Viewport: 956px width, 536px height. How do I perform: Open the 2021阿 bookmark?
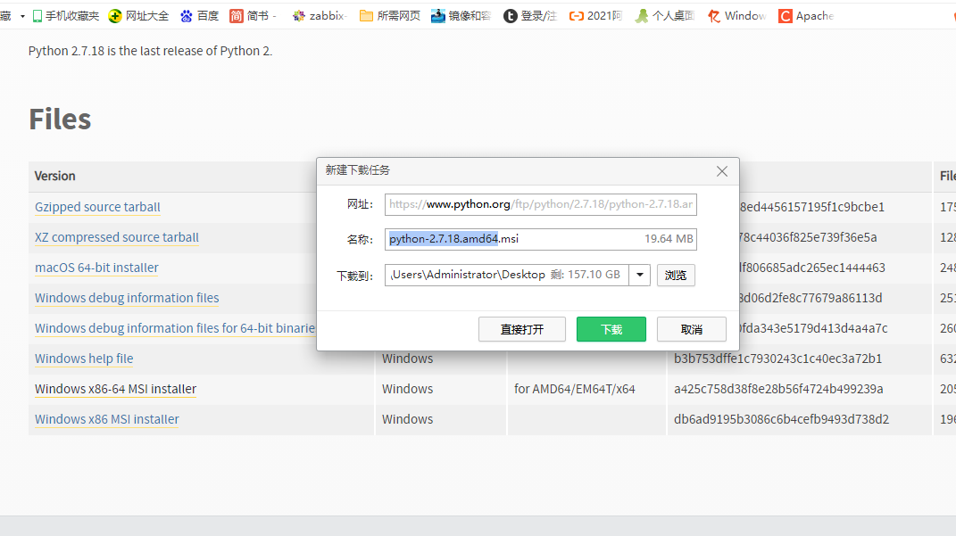(x=595, y=16)
